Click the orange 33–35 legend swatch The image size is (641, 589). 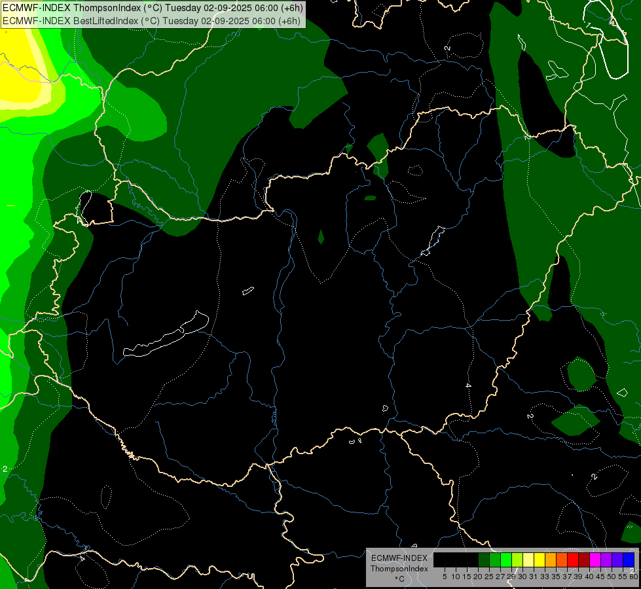tap(550, 560)
